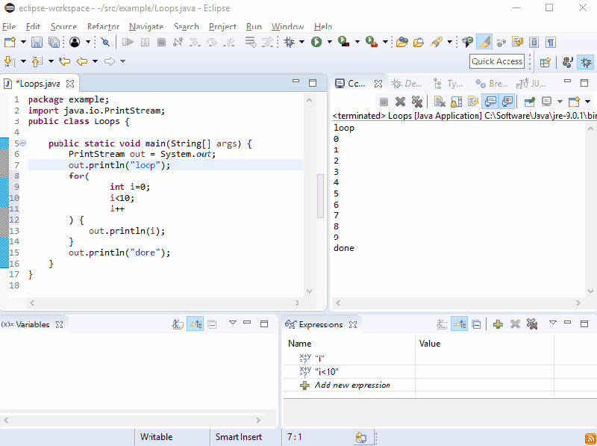
Task: Open the Navigate menu
Action: [x=146, y=26]
